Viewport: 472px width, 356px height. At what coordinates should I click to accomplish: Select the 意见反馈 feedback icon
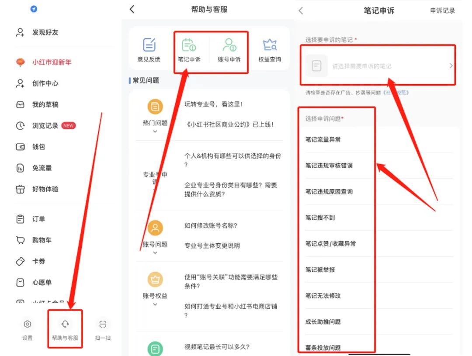pos(149,44)
